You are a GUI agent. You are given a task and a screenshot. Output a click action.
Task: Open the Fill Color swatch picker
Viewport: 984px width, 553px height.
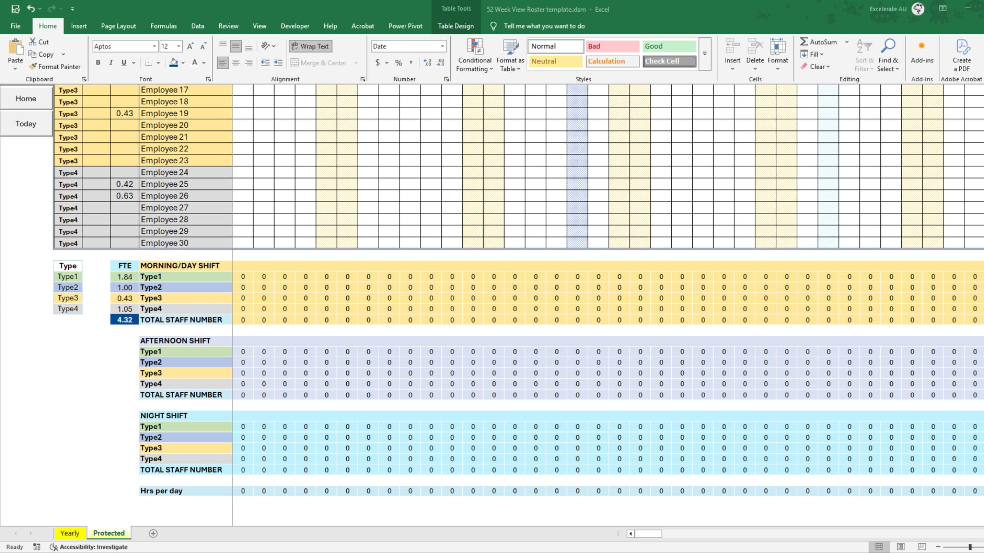(183, 63)
